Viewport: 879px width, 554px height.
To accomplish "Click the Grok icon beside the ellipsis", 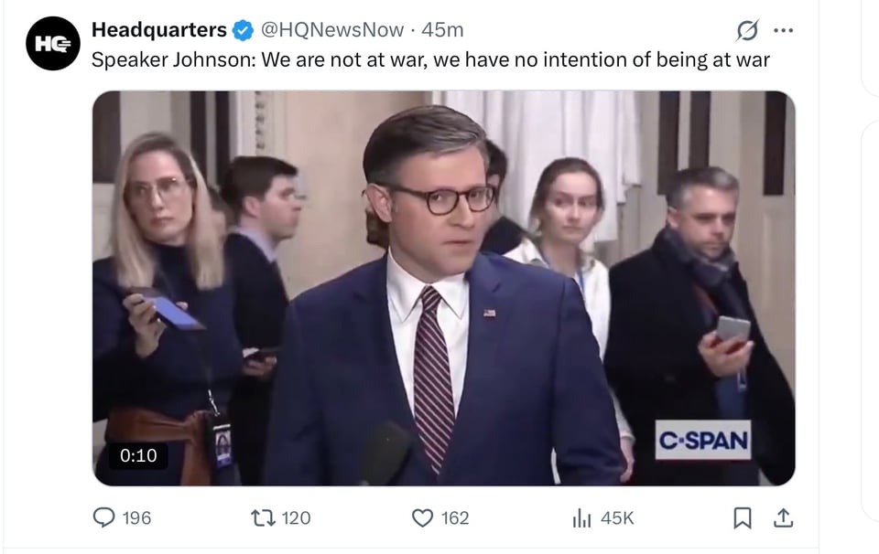I will pyautogui.click(x=747, y=31).
